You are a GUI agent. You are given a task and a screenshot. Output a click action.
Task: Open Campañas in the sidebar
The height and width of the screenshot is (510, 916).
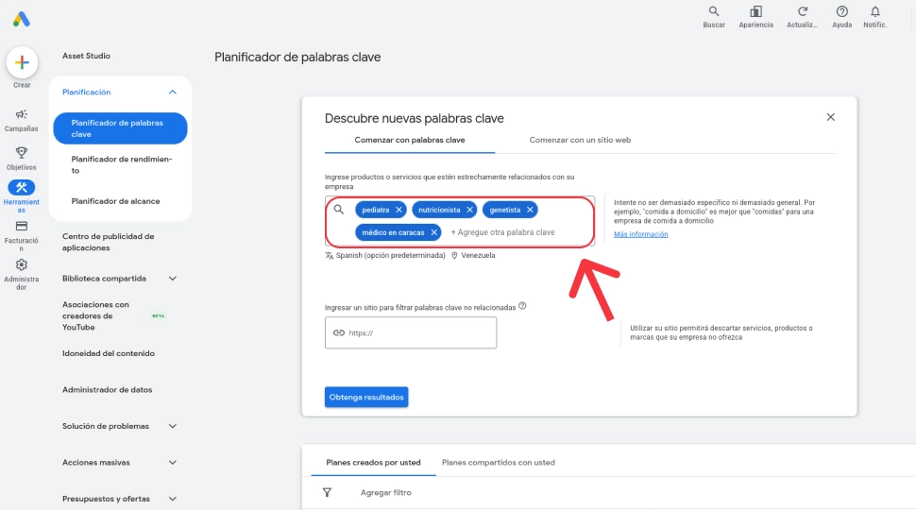22,120
